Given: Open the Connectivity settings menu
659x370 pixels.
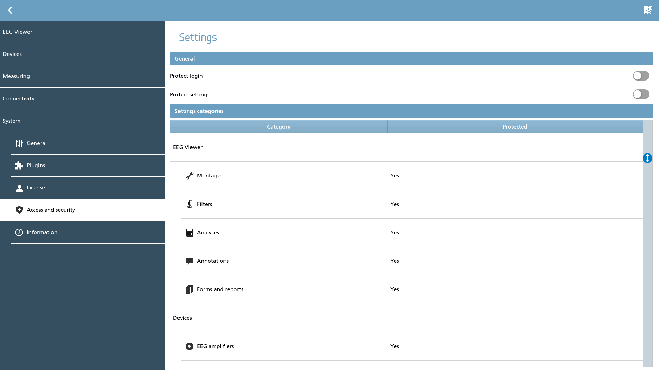Looking at the screenshot, I should tap(82, 99).
